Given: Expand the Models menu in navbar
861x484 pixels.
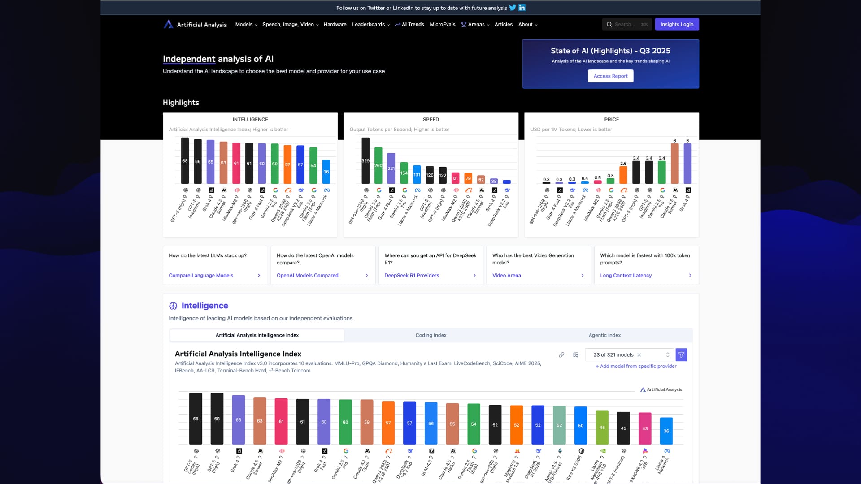Looking at the screenshot, I should (x=246, y=24).
